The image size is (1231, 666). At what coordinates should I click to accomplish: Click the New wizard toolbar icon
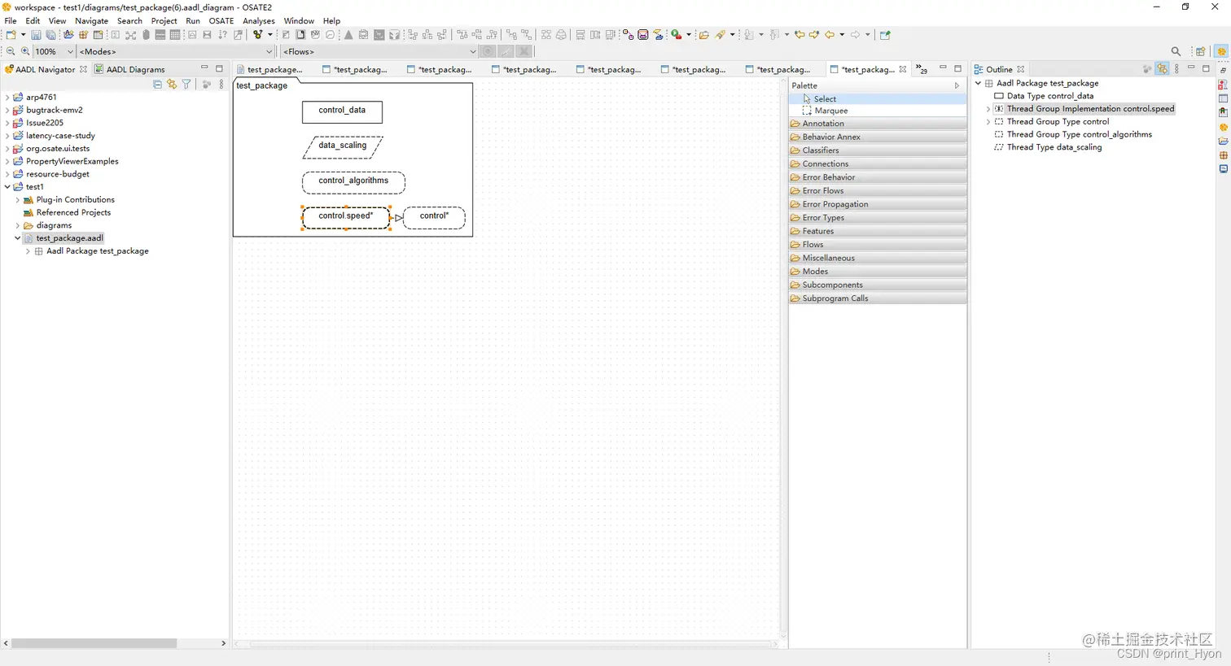tap(11, 35)
